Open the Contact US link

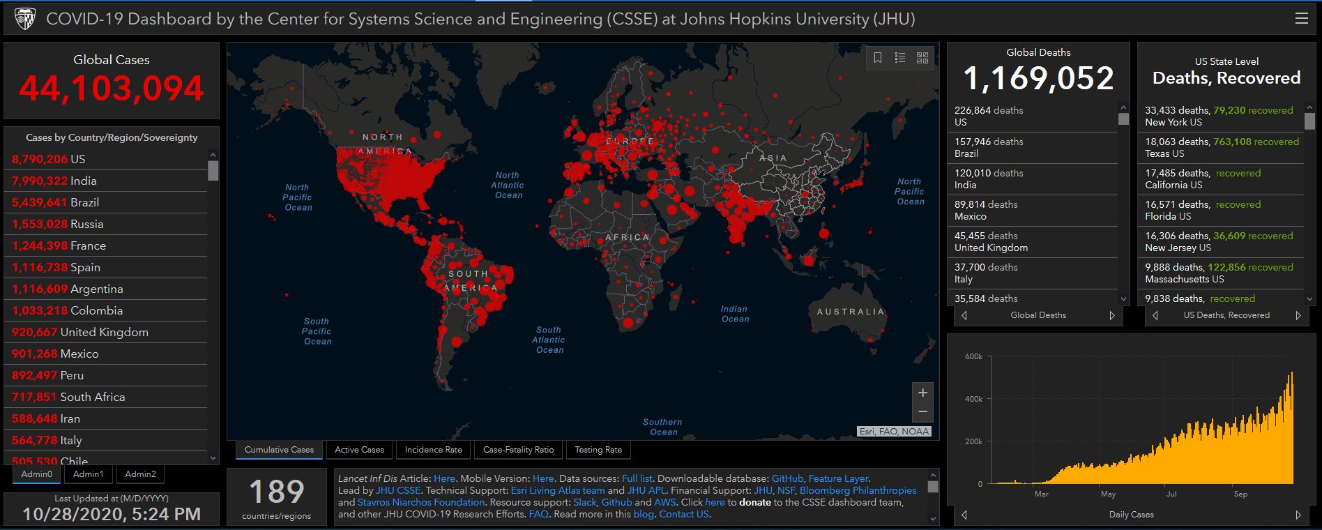(684, 514)
